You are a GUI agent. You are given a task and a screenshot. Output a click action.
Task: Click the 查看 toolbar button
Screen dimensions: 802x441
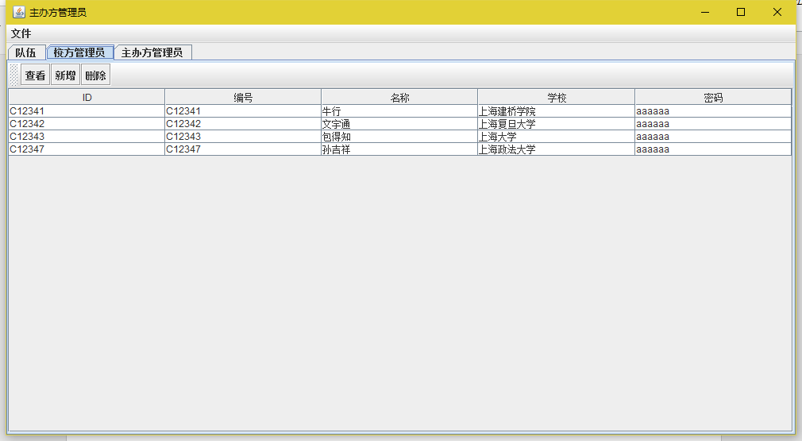tap(35, 75)
